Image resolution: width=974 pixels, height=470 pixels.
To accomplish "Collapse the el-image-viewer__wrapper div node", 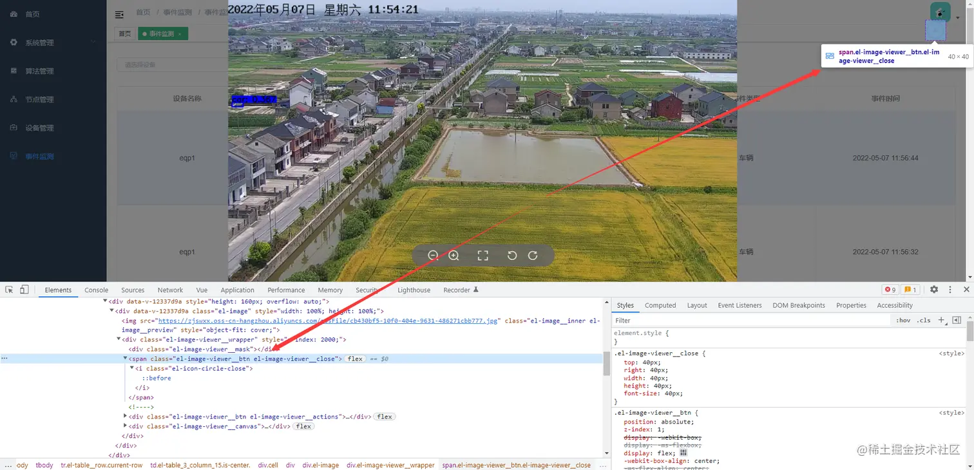I will (x=119, y=339).
